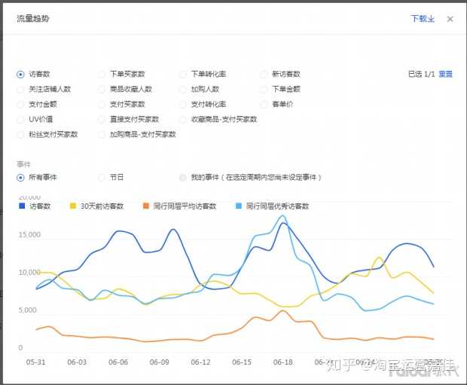Click the 05-31 x-axis date label
Screen dimensions: 467x385
tap(35, 362)
